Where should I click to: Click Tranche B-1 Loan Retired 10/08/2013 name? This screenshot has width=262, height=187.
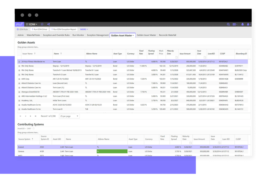[67, 71]
